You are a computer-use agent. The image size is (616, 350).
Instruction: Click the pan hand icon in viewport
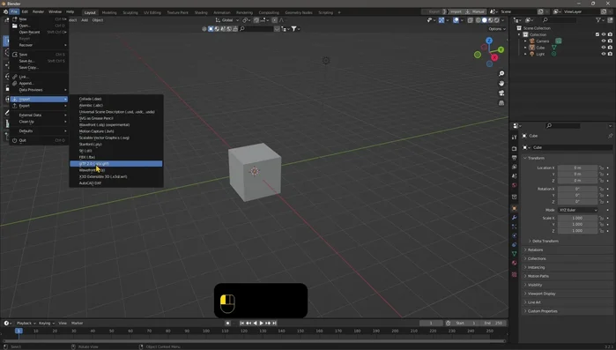point(501,83)
